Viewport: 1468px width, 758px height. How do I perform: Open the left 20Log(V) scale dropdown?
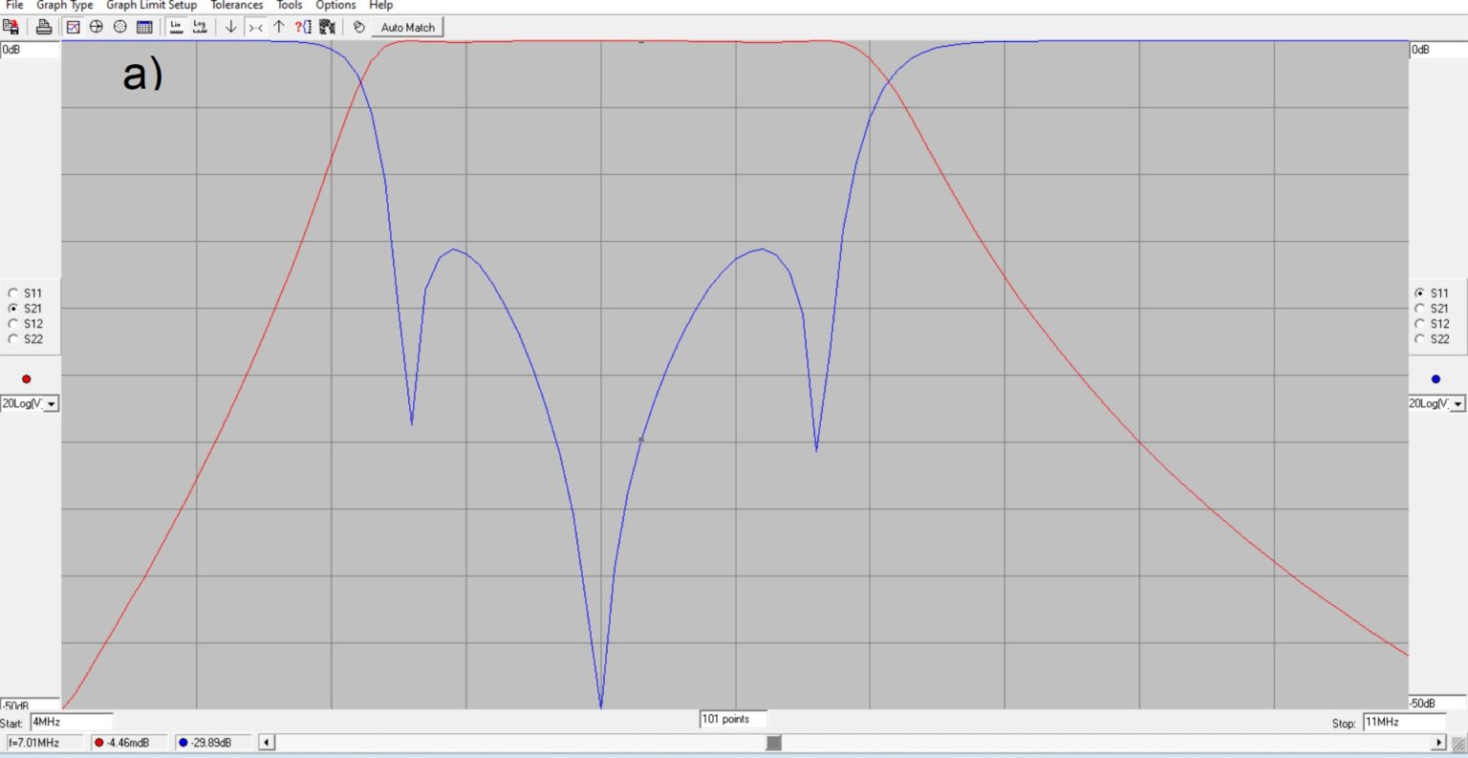coord(53,402)
